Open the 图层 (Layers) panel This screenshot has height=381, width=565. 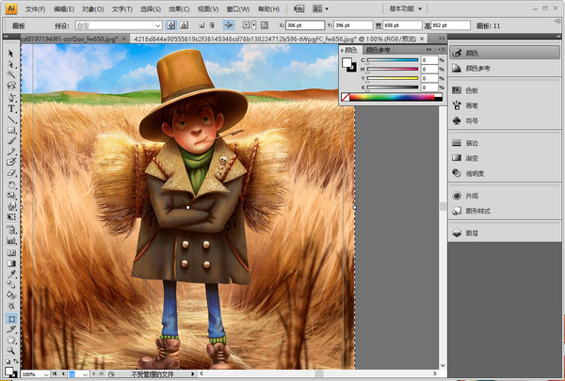click(470, 232)
